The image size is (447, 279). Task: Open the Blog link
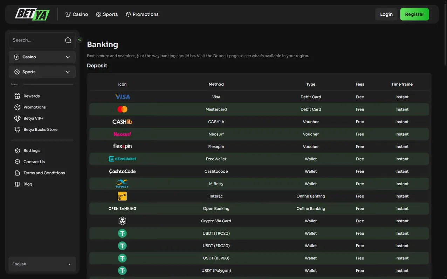tap(28, 184)
